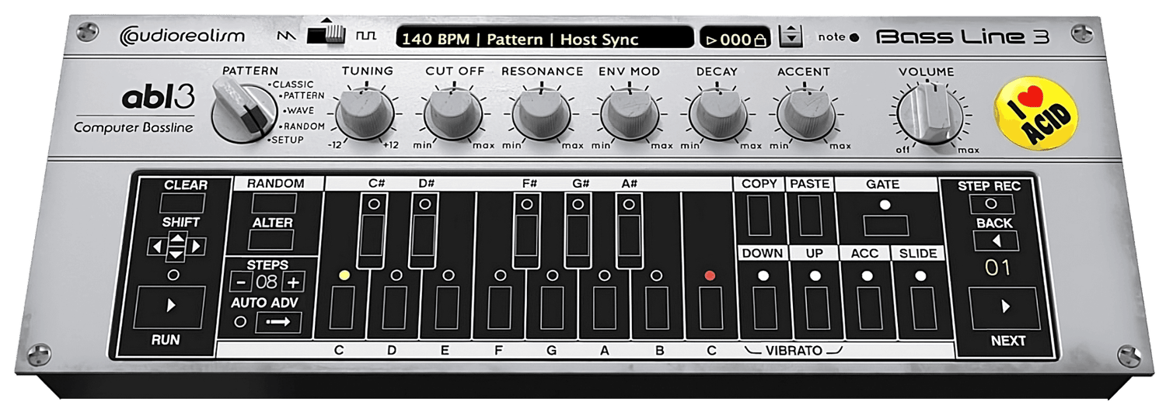Toggle the SLIDE button
This screenshot has width=1166, height=412.
[x=923, y=306]
